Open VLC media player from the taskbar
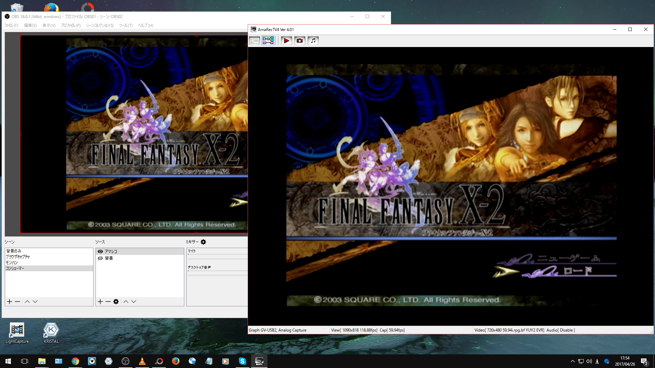Image resolution: width=655 pixels, height=368 pixels. click(142, 361)
